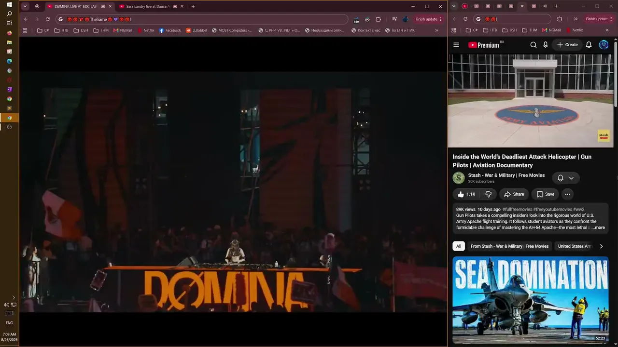Open Microsoft Edge from the taskbar
Image resolution: width=618 pixels, height=347 pixels.
9,61
